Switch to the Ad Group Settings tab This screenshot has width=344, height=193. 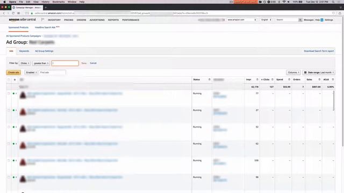coord(44,51)
